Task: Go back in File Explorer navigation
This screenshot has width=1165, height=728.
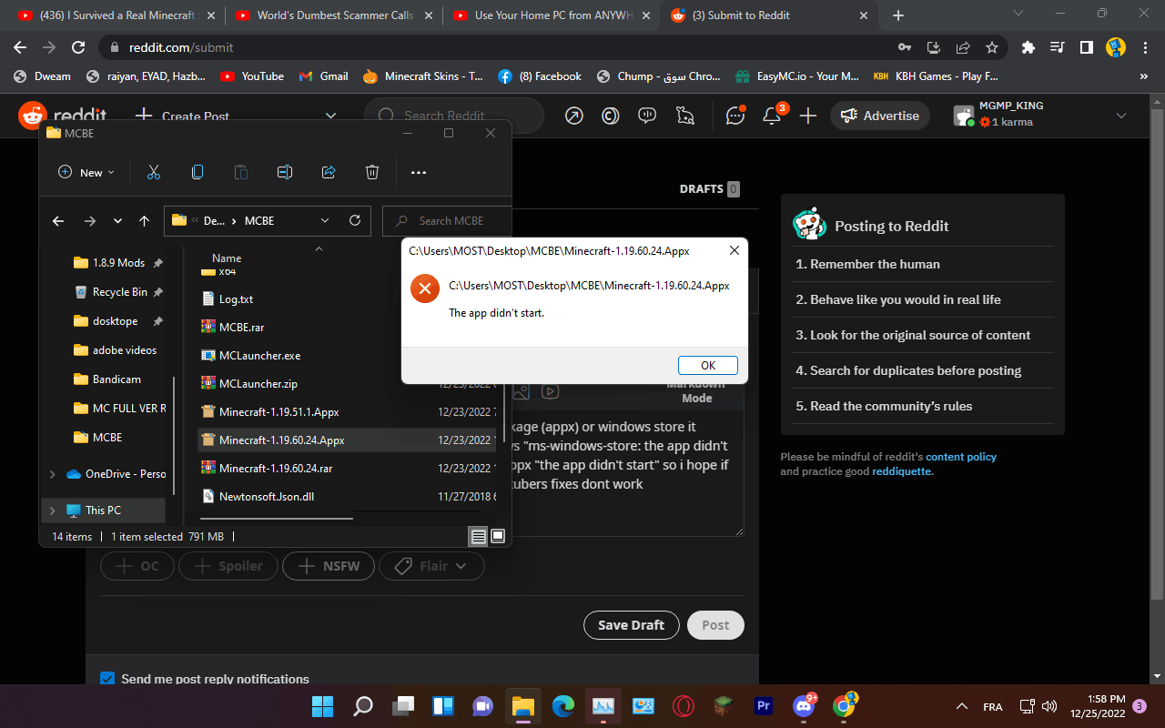Action: tap(58, 220)
